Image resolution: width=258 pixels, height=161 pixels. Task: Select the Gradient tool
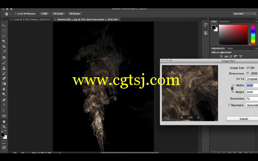click(4, 84)
